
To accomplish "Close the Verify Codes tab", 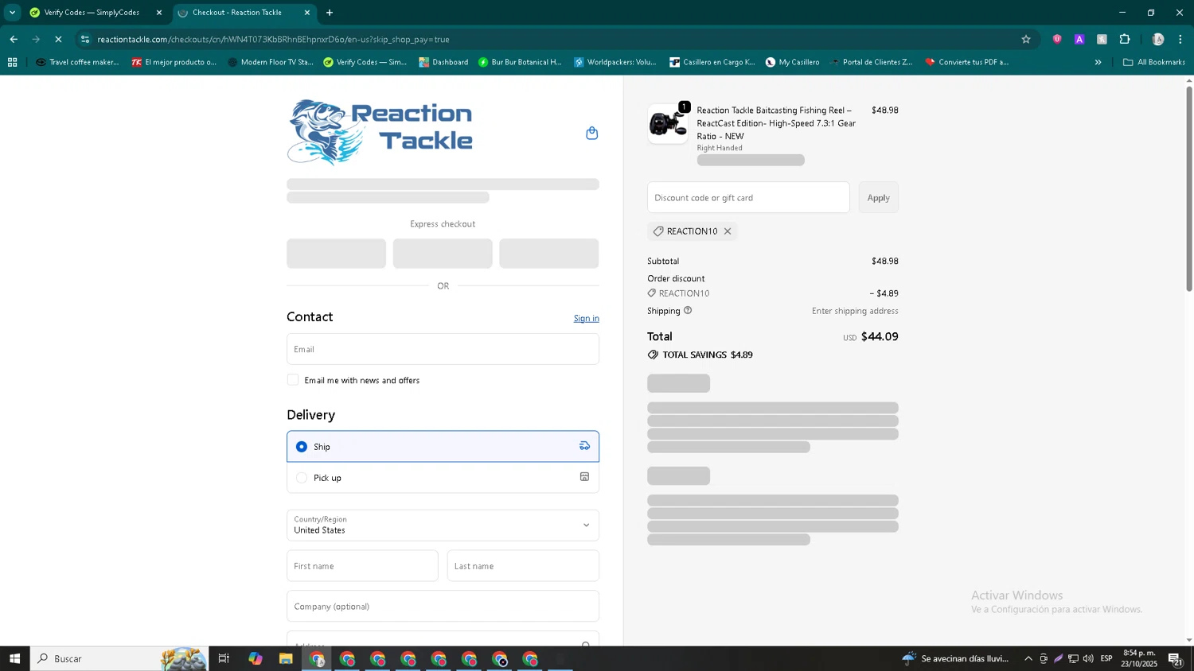I will (159, 13).
